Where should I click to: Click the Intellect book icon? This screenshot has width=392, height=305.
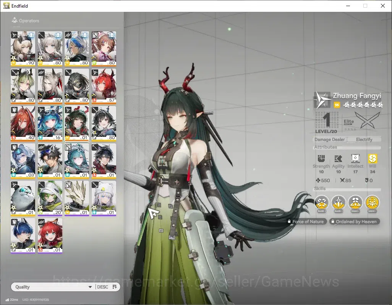click(x=355, y=158)
